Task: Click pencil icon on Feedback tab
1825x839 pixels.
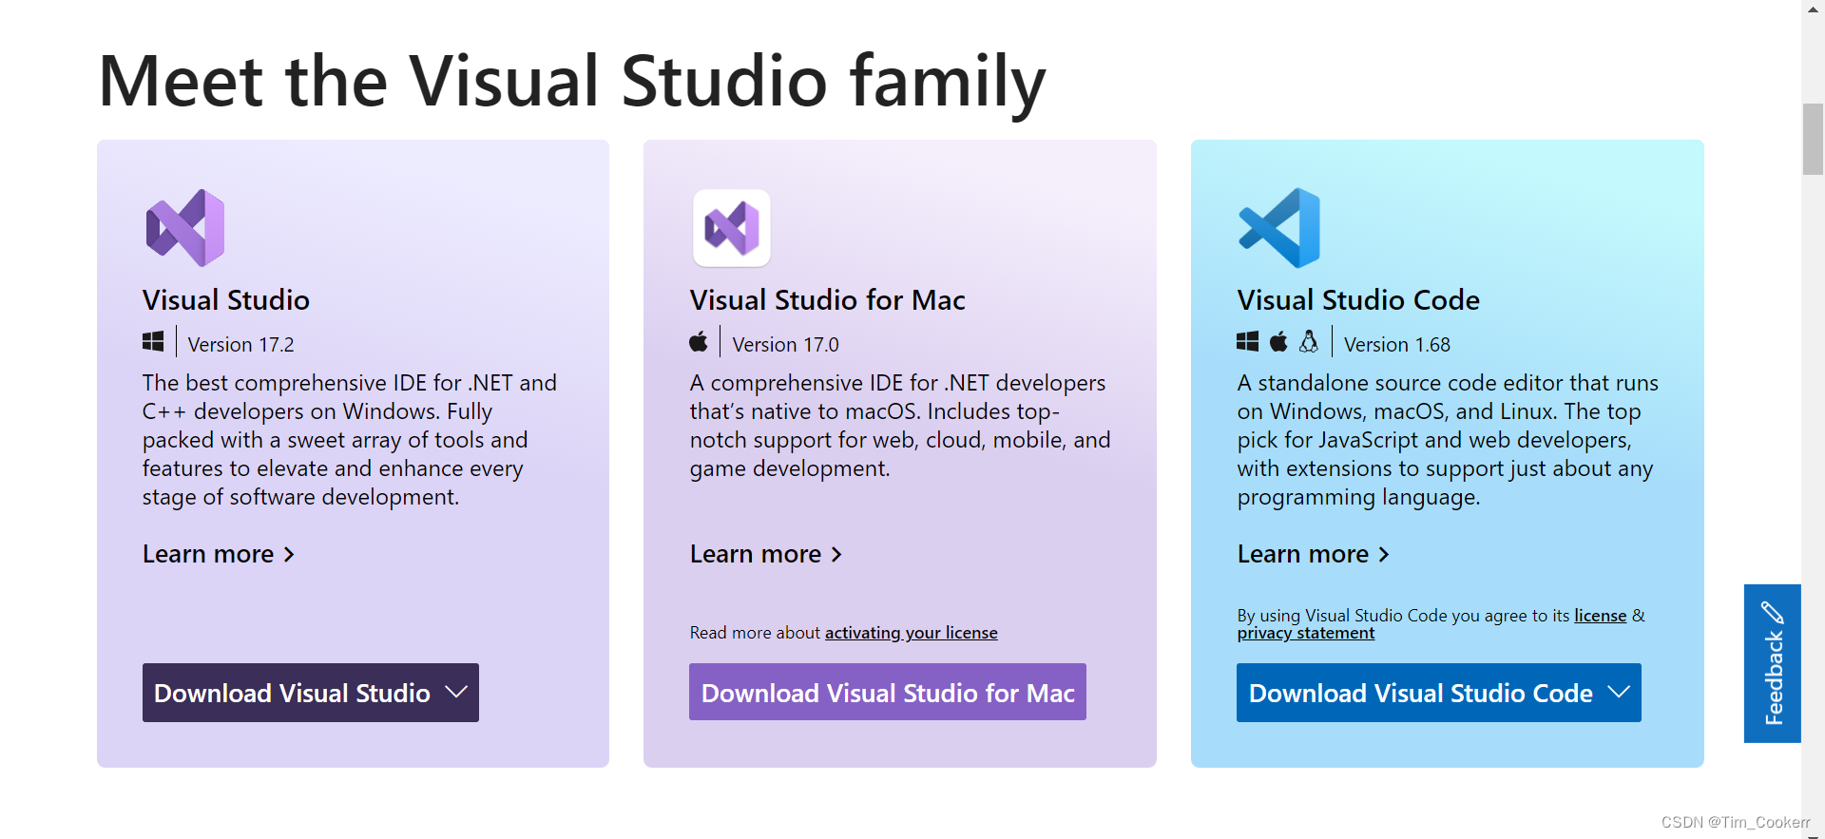Action: point(1772,612)
